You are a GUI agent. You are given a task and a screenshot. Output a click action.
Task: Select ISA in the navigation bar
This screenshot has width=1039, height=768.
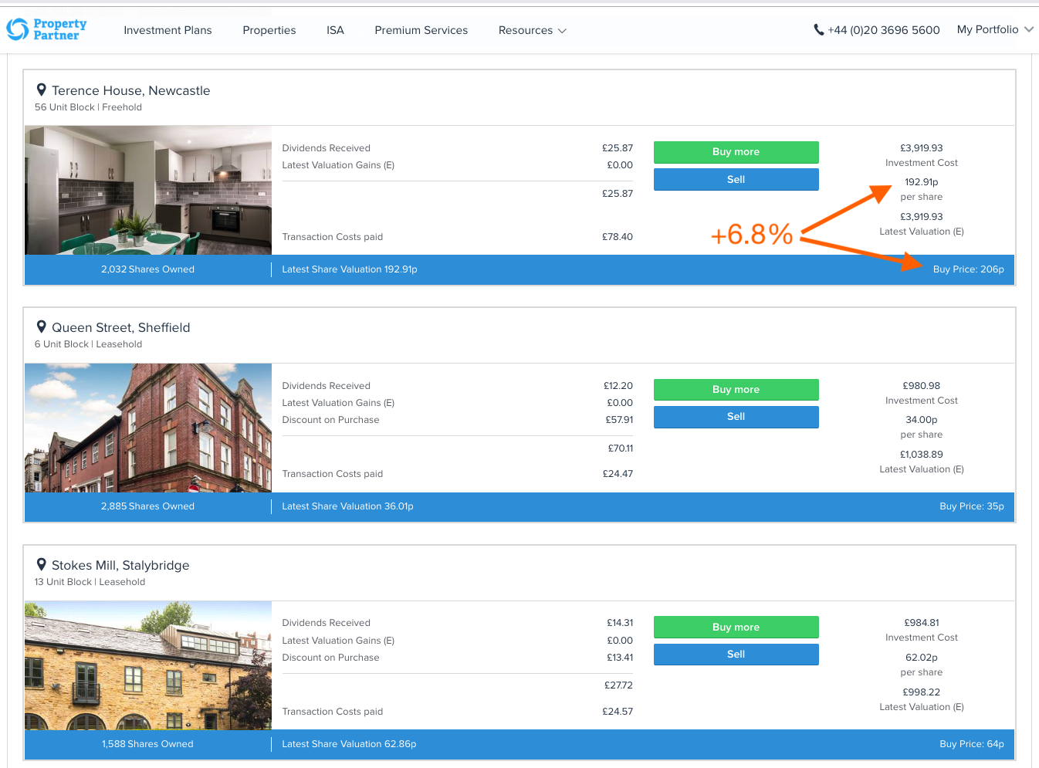335,30
